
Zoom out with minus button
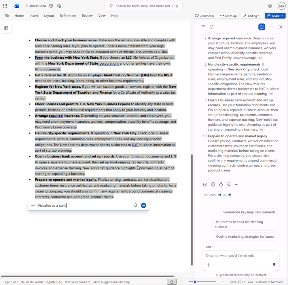(181, 282)
